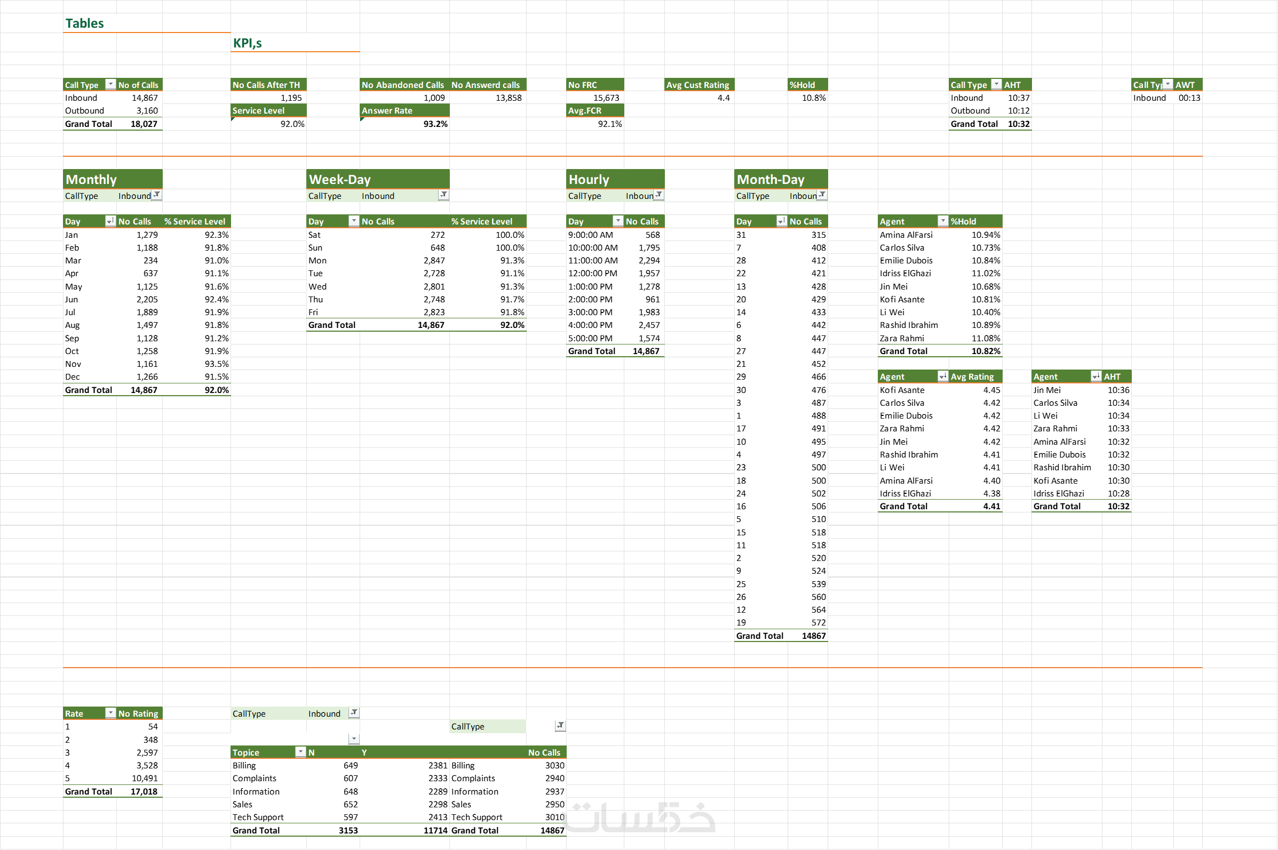1278x850 pixels.
Task: Click the Month-Day Day column sort button
Action: click(x=782, y=221)
